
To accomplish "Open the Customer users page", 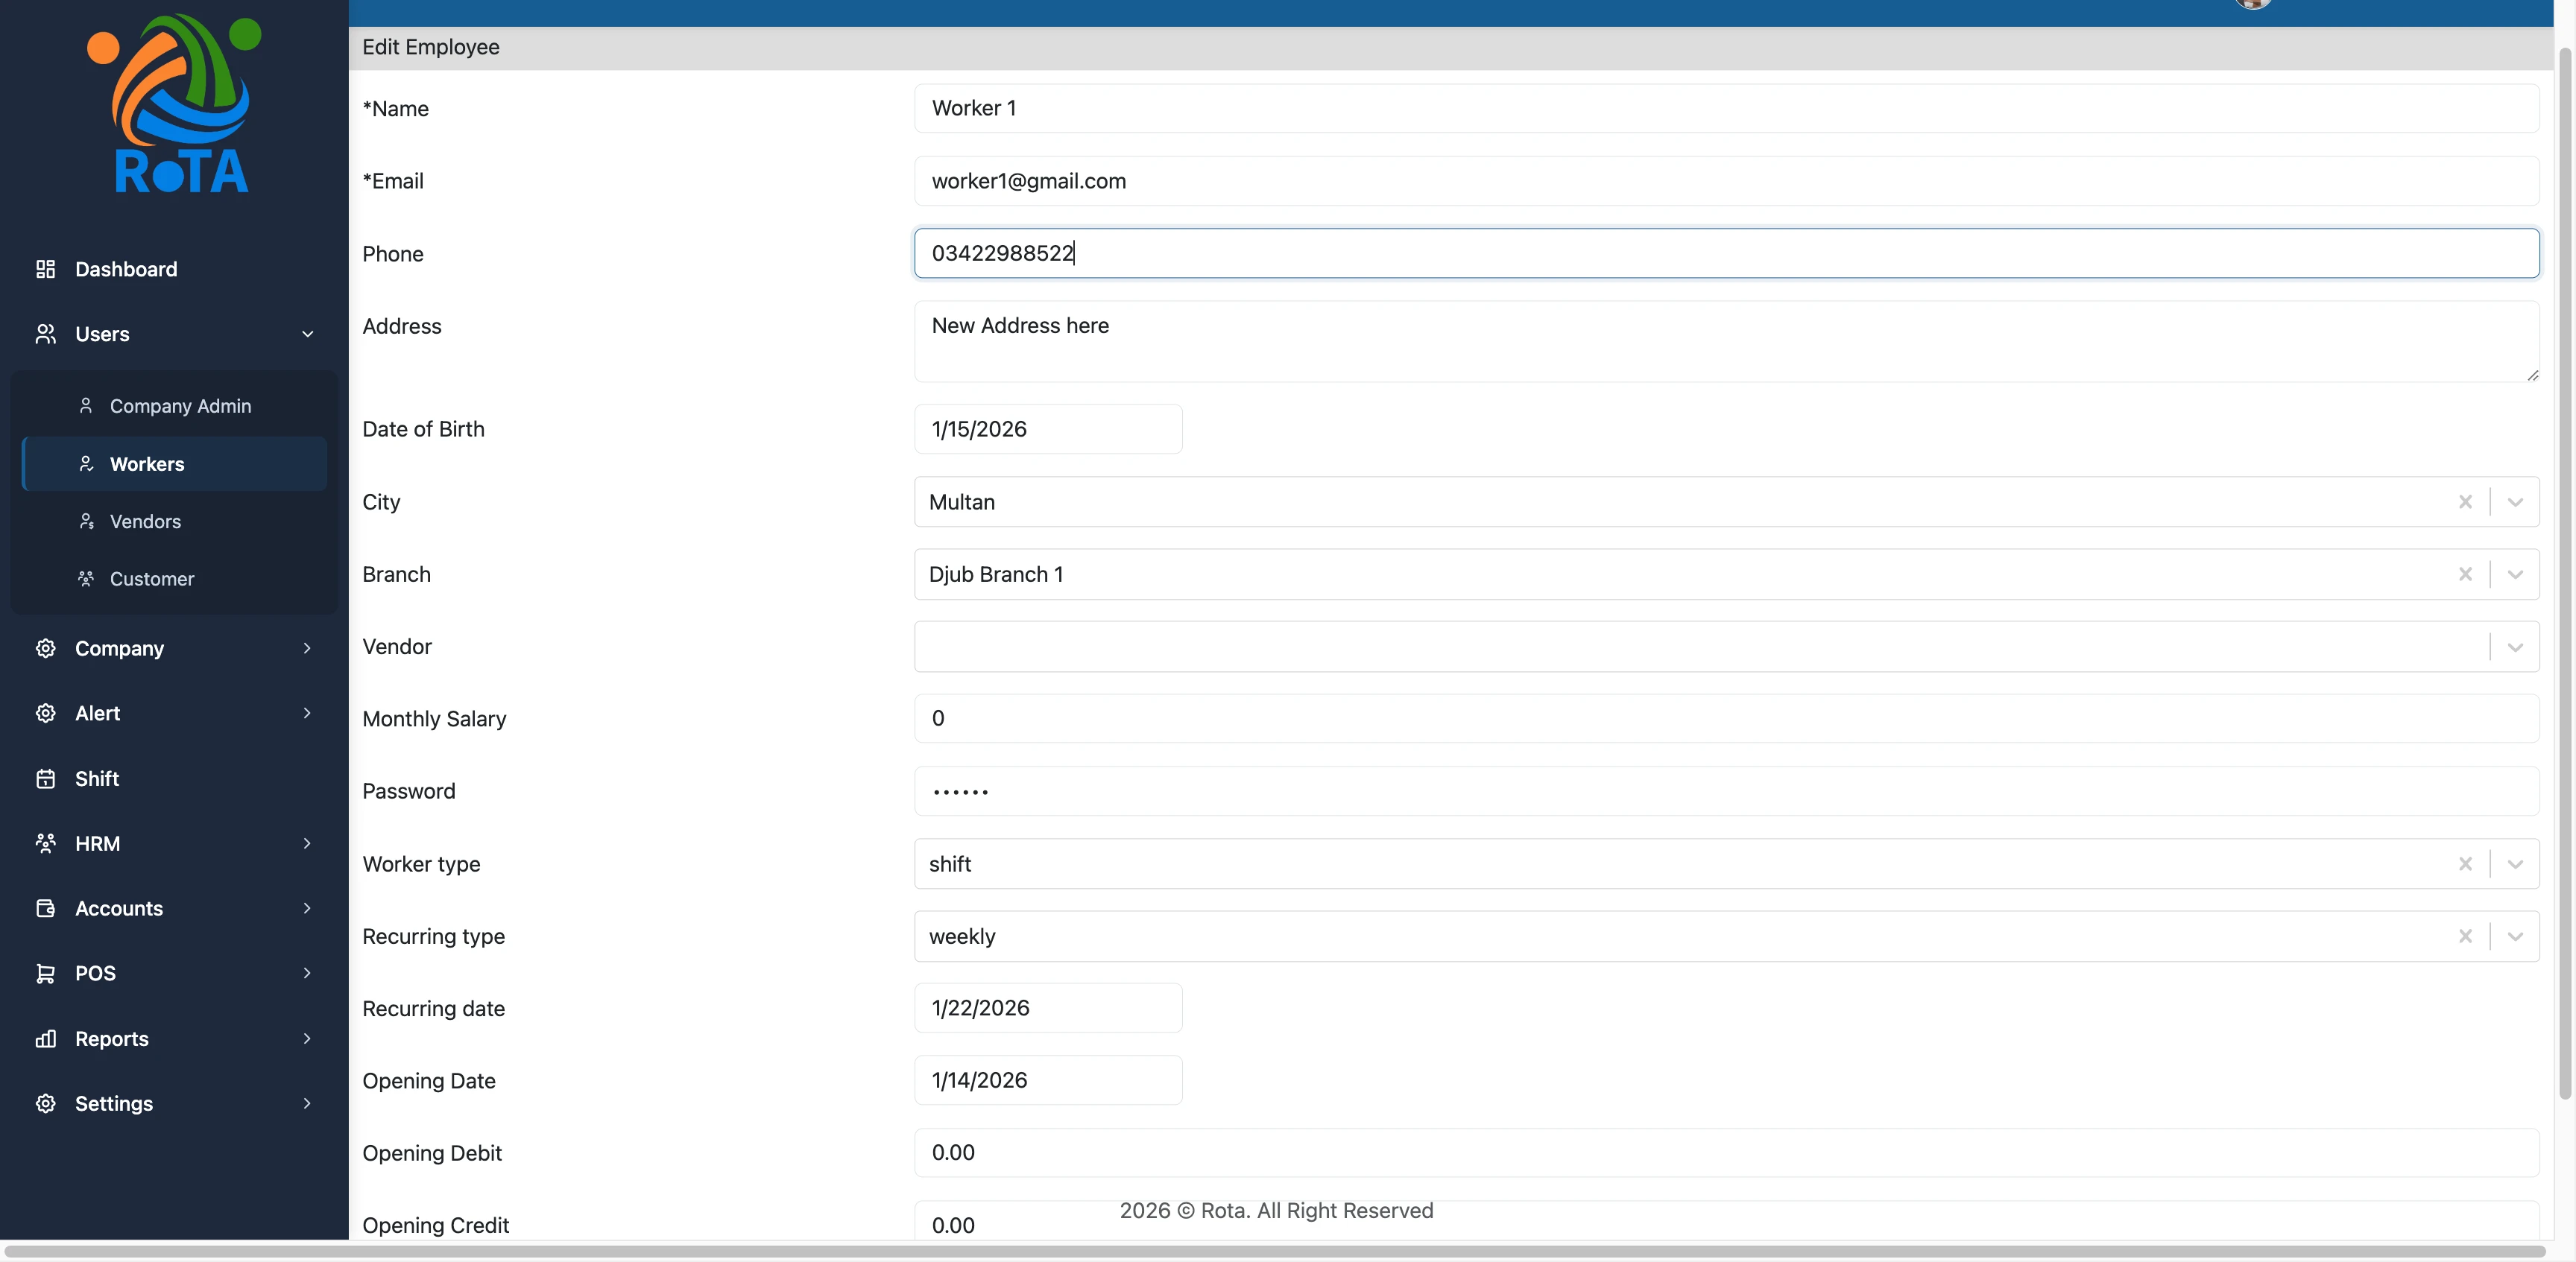I will [x=151, y=579].
